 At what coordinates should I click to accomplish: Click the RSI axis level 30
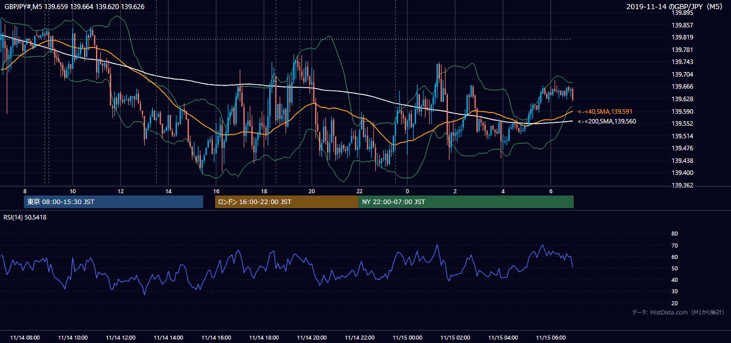(x=674, y=292)
